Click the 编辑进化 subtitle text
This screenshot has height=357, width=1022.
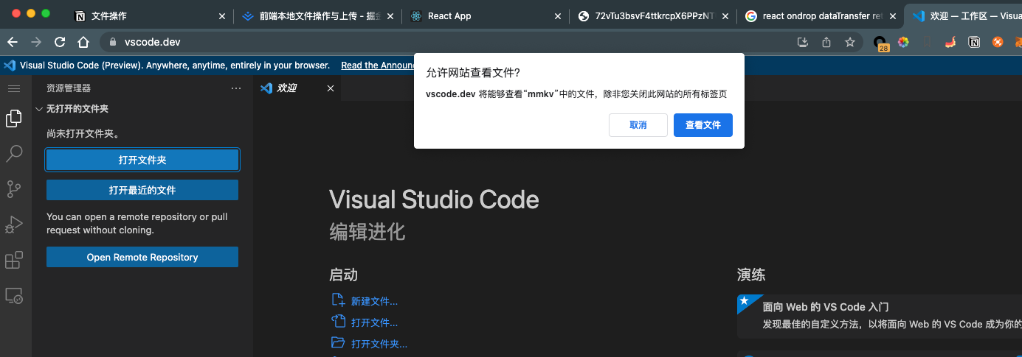click(x=367, y=232)
